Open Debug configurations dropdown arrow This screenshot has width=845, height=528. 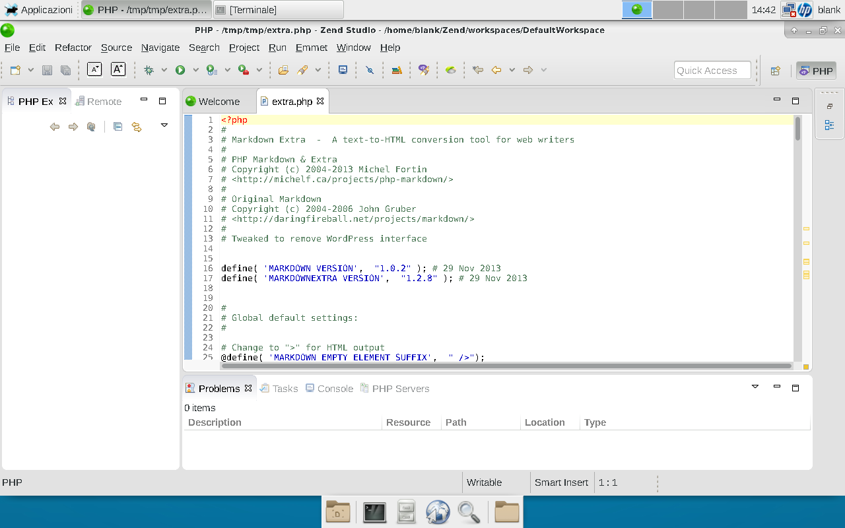(x=164, y=70)
